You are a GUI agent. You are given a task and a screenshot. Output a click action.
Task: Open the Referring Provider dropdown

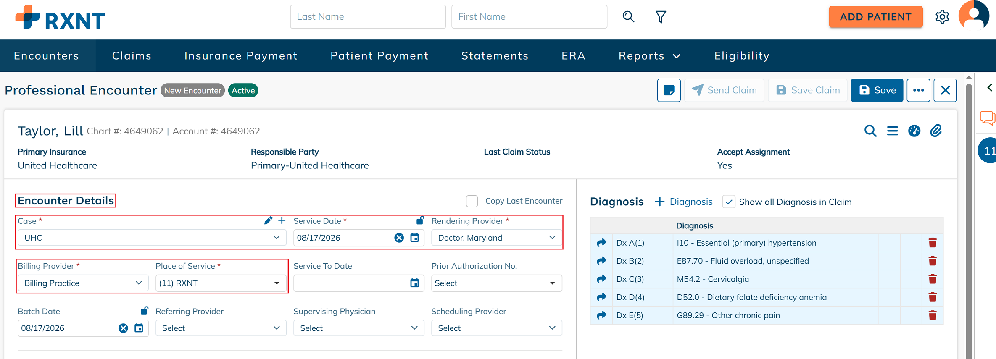[221, 328]
